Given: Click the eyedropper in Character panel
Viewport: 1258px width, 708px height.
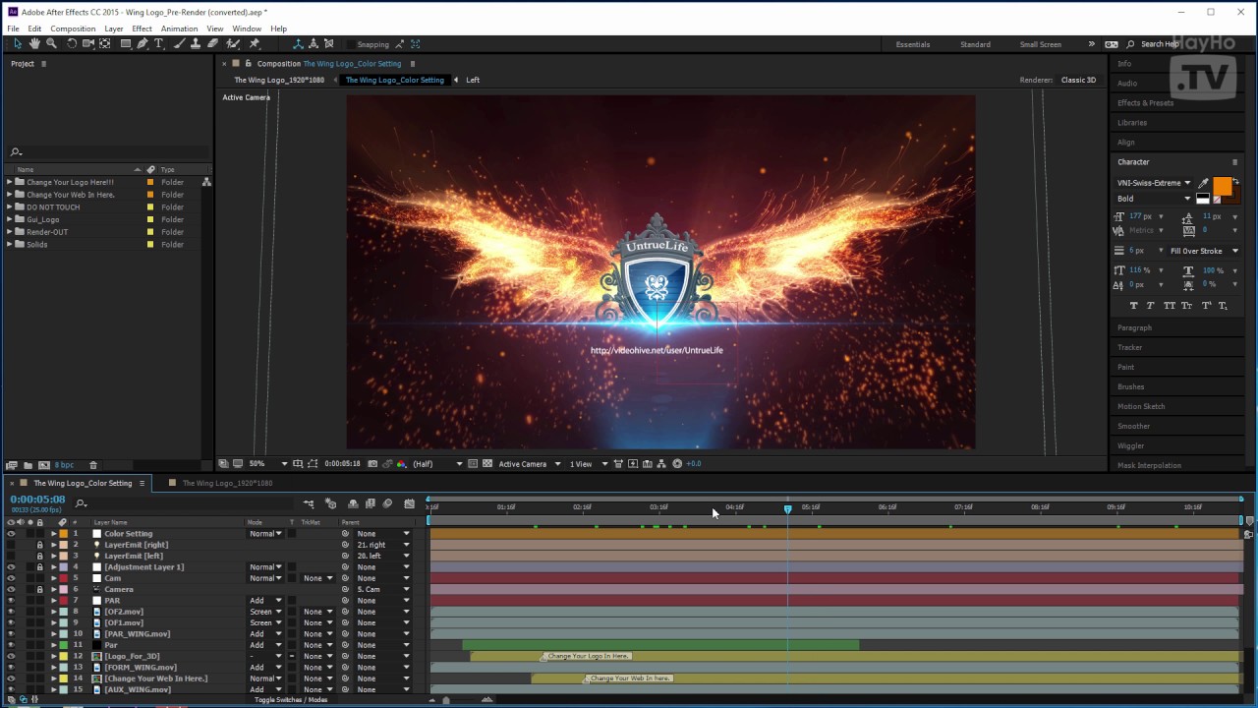Looking at the screenshot, I should click(x=1203, y=183).
